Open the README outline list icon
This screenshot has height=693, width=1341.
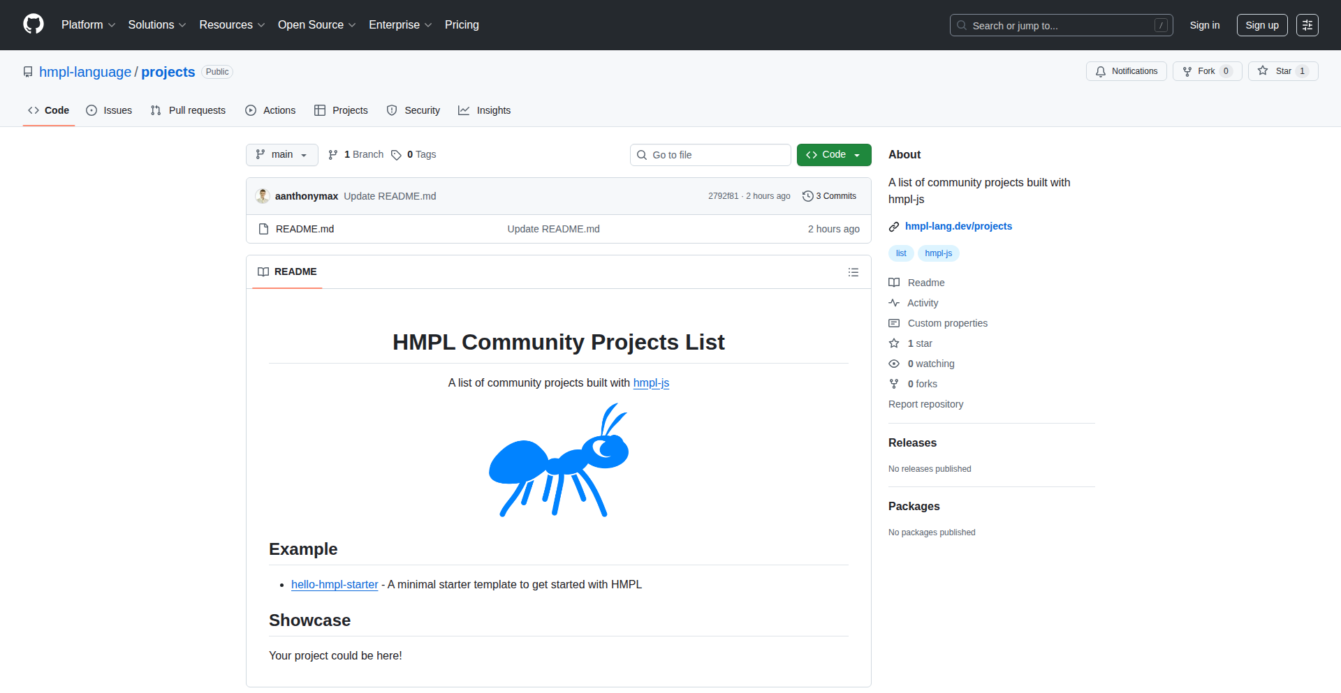(x=853, y=272)
